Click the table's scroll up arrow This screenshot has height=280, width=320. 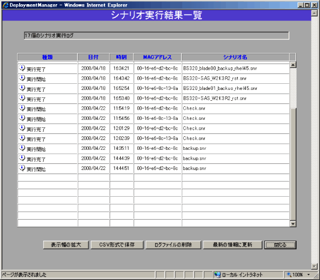tap(293, 65)
